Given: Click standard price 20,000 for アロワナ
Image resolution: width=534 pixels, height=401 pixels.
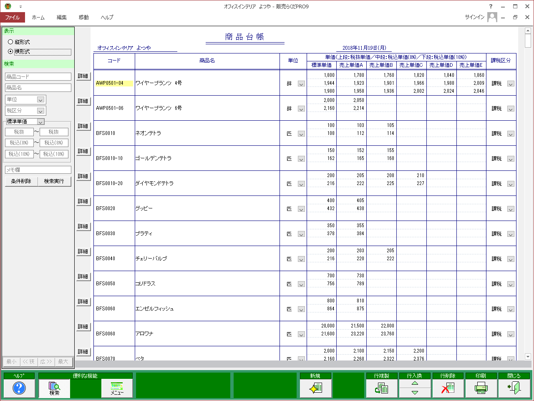Looking at the screenshot, I should 328,326.
